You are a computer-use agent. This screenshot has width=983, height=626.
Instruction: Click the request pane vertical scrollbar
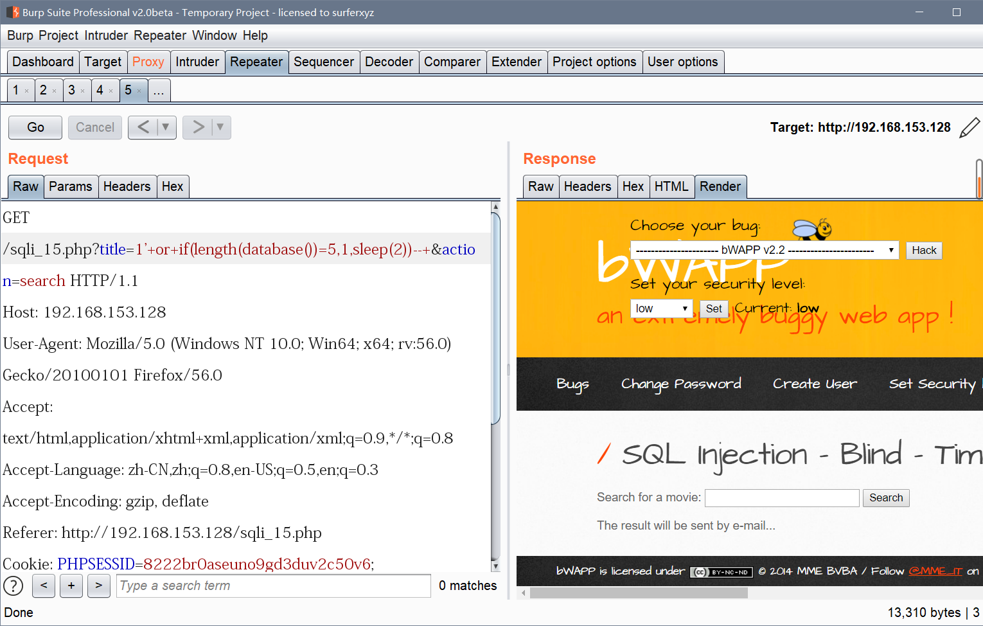(495, 318)
